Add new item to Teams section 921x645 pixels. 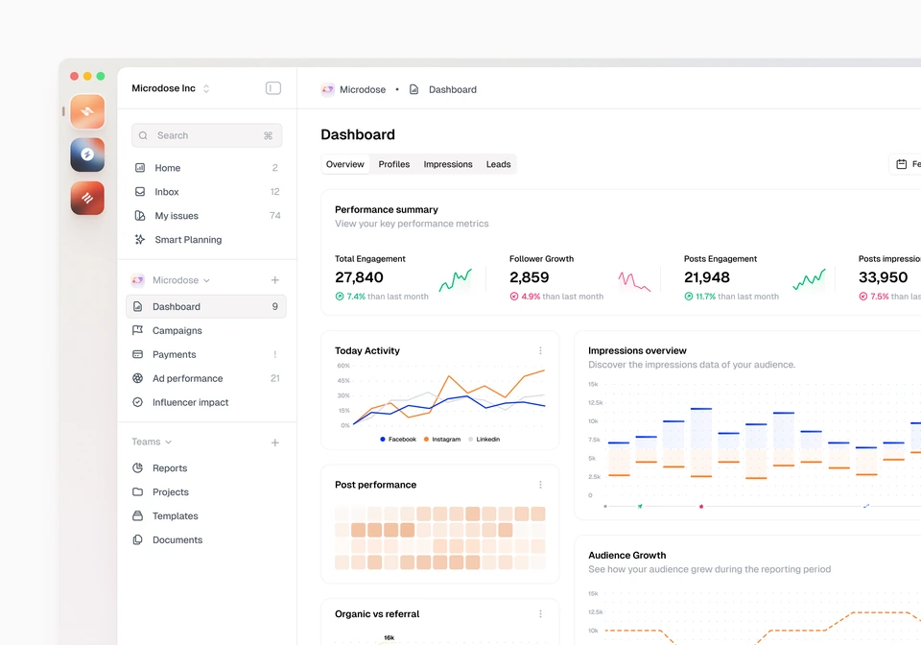tap(275, 442)
